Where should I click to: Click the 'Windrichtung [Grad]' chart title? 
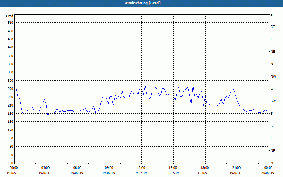[x=143, y=3]
